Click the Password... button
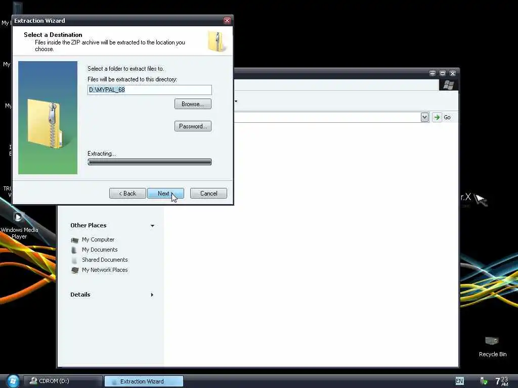 pos(193,126)
